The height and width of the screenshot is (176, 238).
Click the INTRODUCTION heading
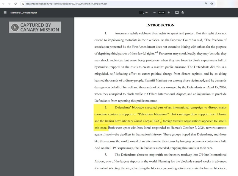[160, 25]
